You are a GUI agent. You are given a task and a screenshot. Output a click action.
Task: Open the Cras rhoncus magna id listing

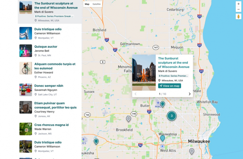coord(51,125)
